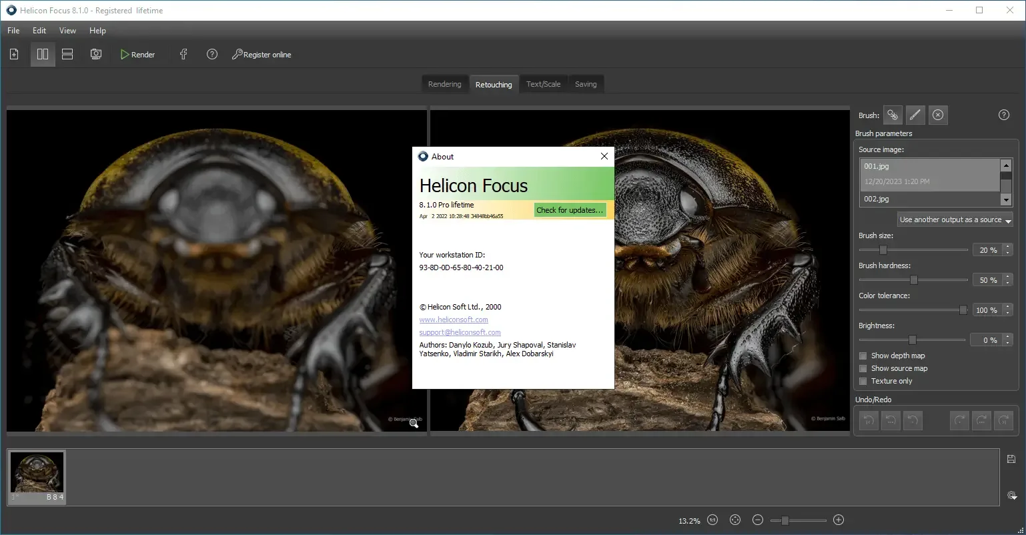Viewport: 1026px width, 535px height.
Task: Select the Retouching tab
Action: click(x=494, y=85)
